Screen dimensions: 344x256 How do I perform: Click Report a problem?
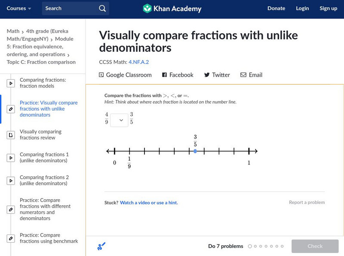pyautogui.click(x=307, y=203)
